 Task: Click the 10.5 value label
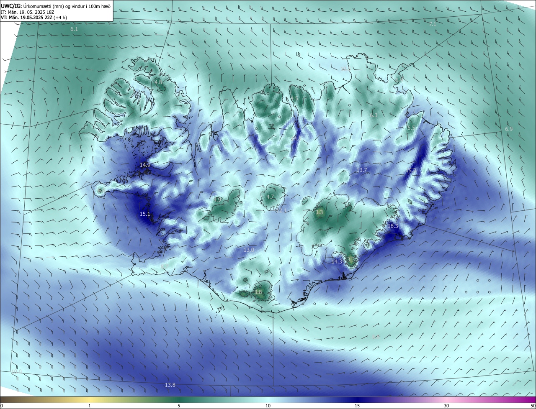[345, 69]
